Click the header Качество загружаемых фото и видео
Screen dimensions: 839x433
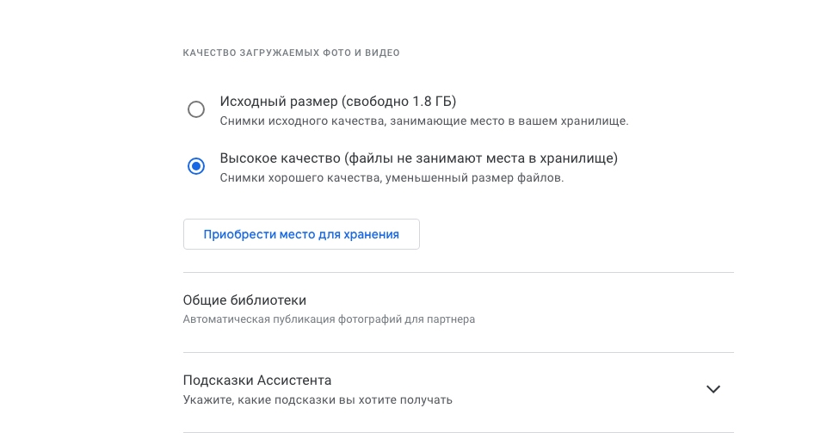(x=292, y=53)
